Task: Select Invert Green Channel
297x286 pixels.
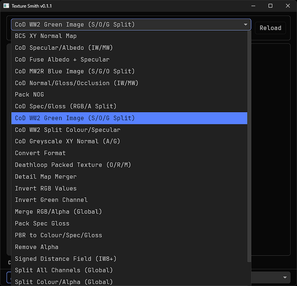Action: tap(129, 200)
